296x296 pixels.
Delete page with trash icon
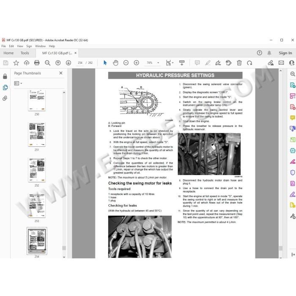(239, 63)
